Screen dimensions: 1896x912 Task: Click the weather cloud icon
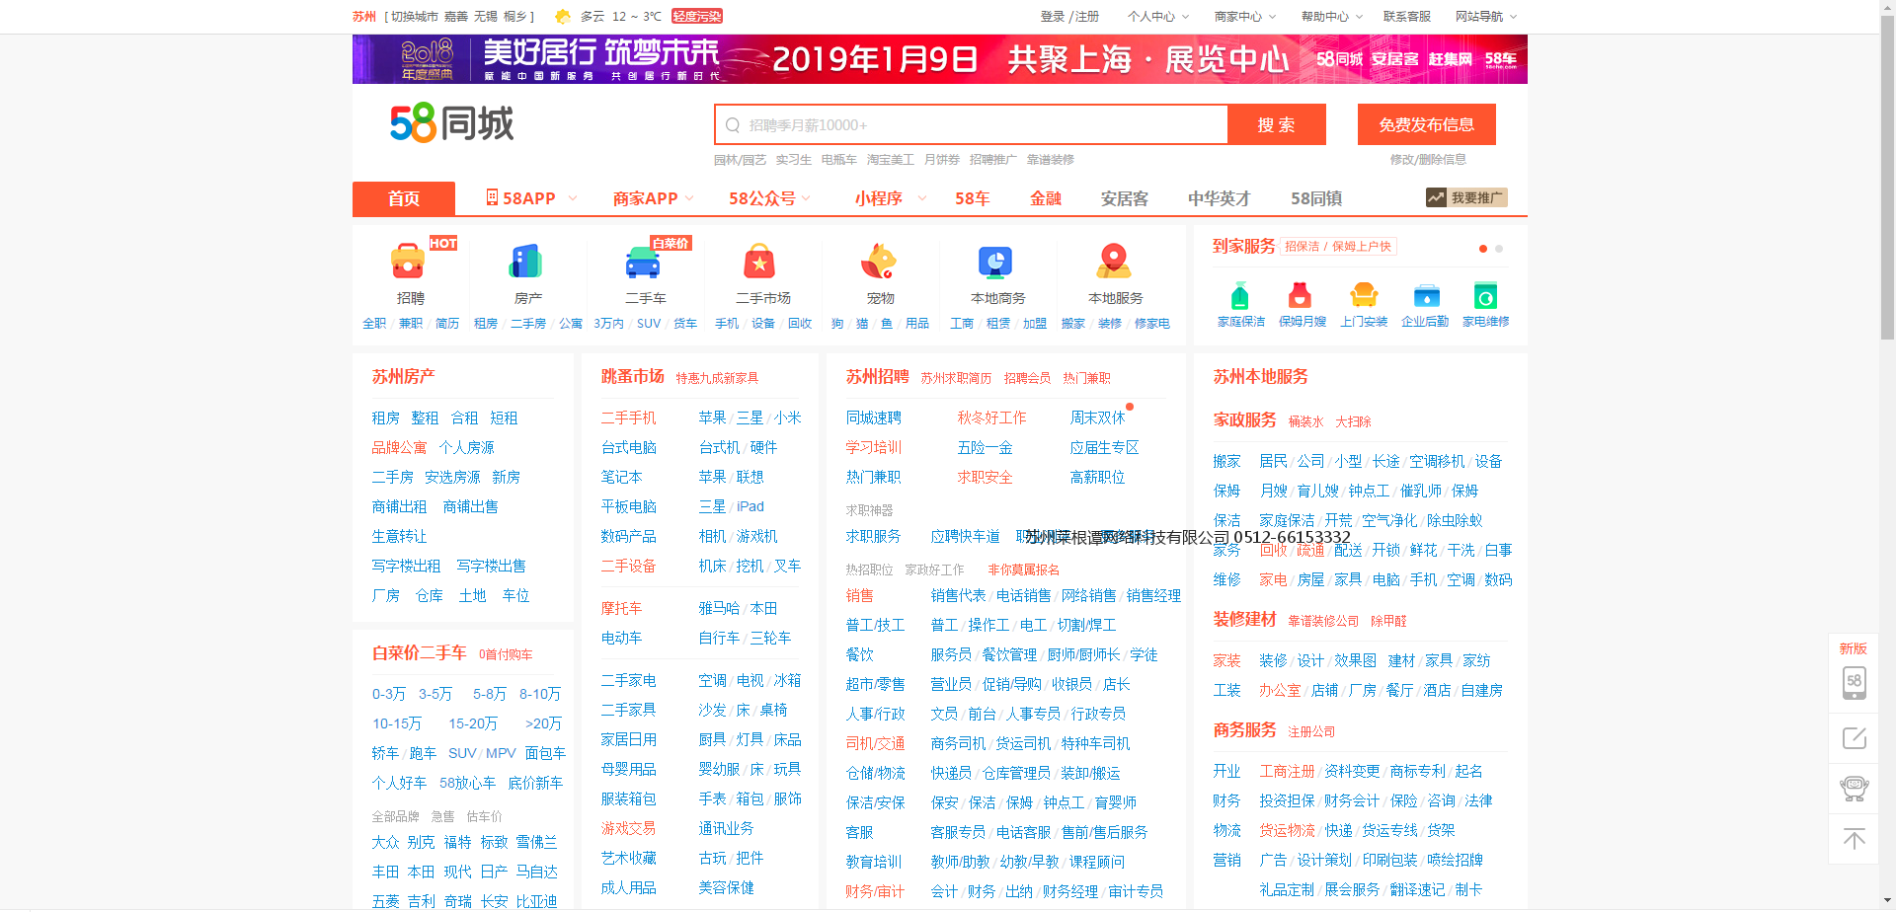563,16
